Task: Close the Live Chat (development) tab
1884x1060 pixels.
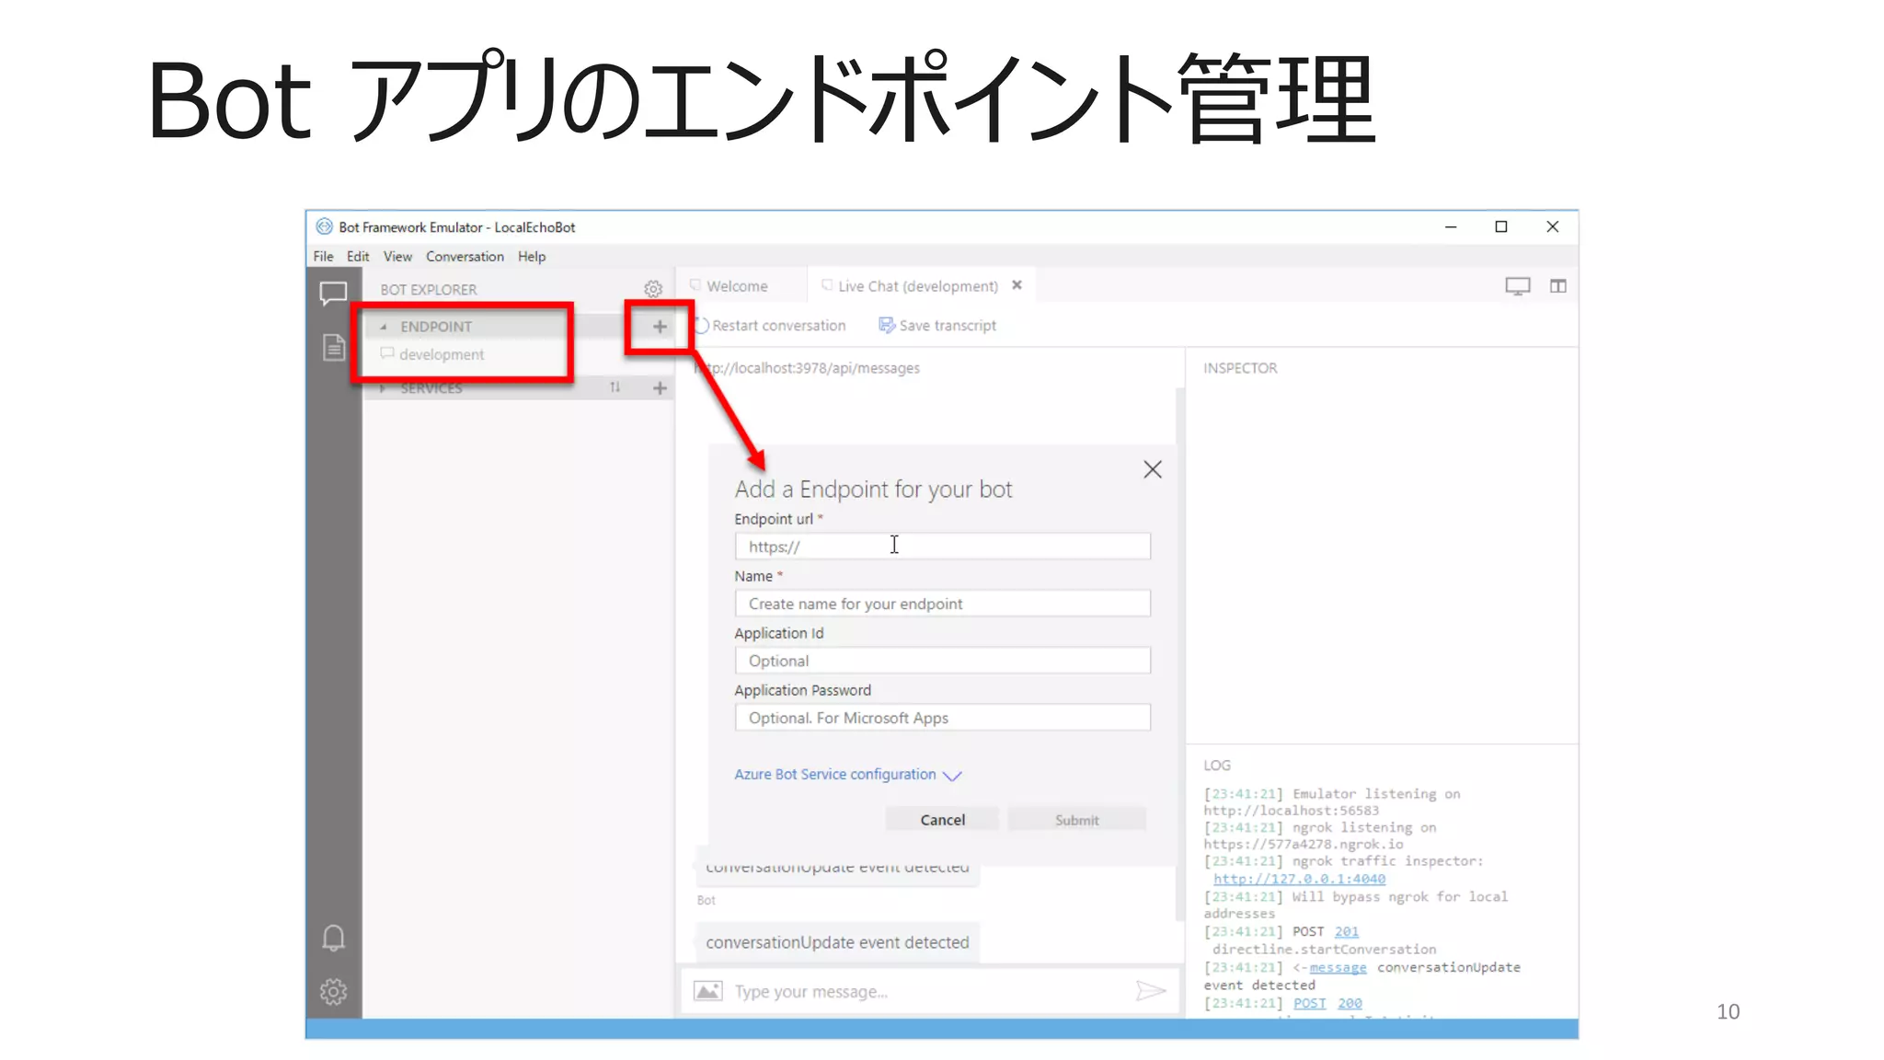Action: pyautogui.click(x=1017, y=285)
